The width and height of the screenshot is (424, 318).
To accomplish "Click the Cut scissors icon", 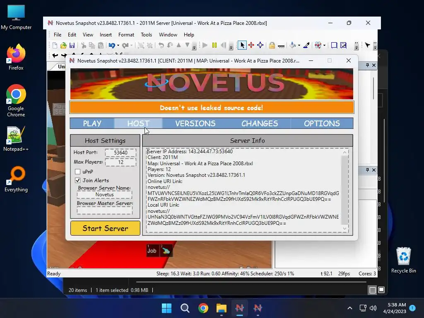I will (84, 45).
